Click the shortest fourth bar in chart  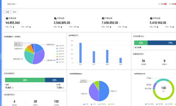tap(121, 60)
